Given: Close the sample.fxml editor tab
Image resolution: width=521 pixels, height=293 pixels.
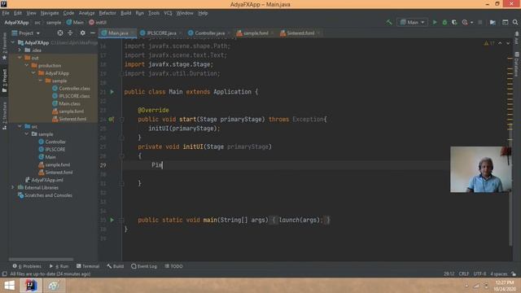Looking at the screenshot, I should (272, 33).
